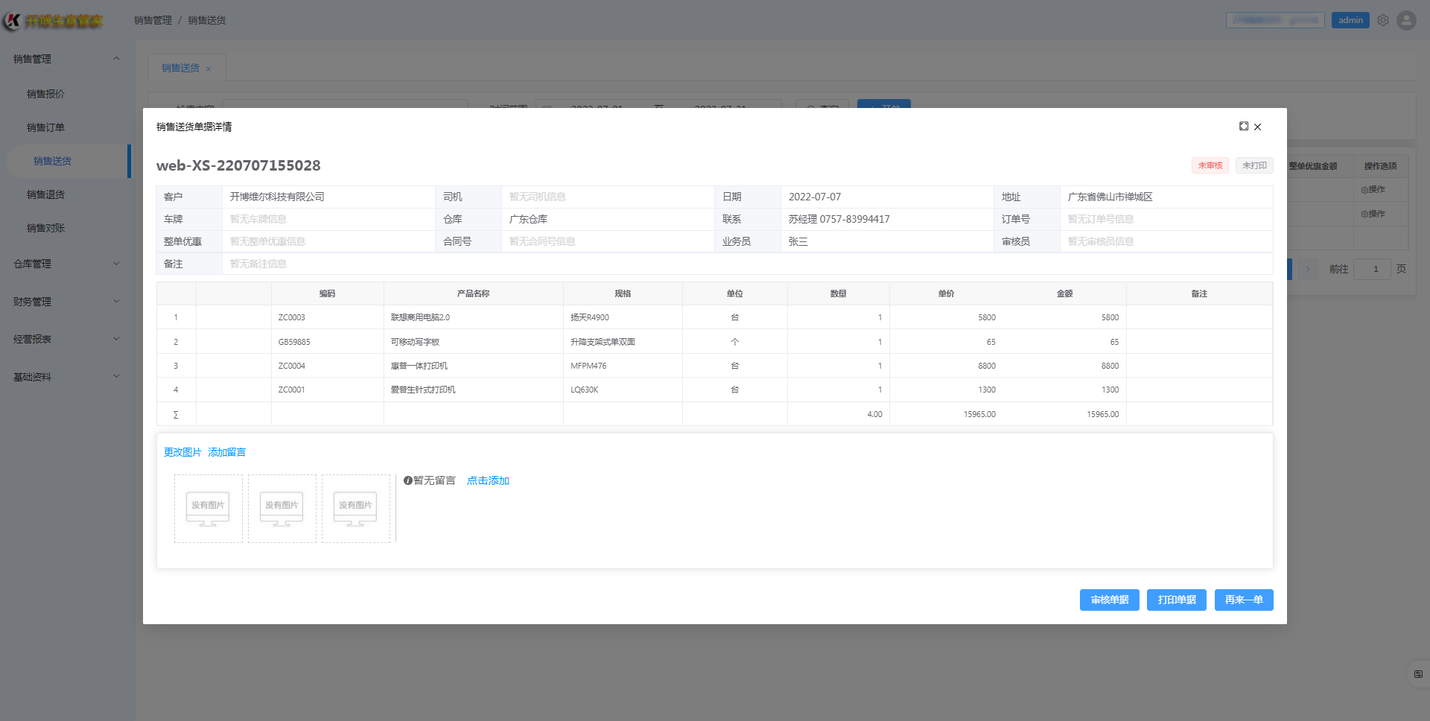Click the blurred button left of admin

pyautogui.click(x=1275, y=20)
